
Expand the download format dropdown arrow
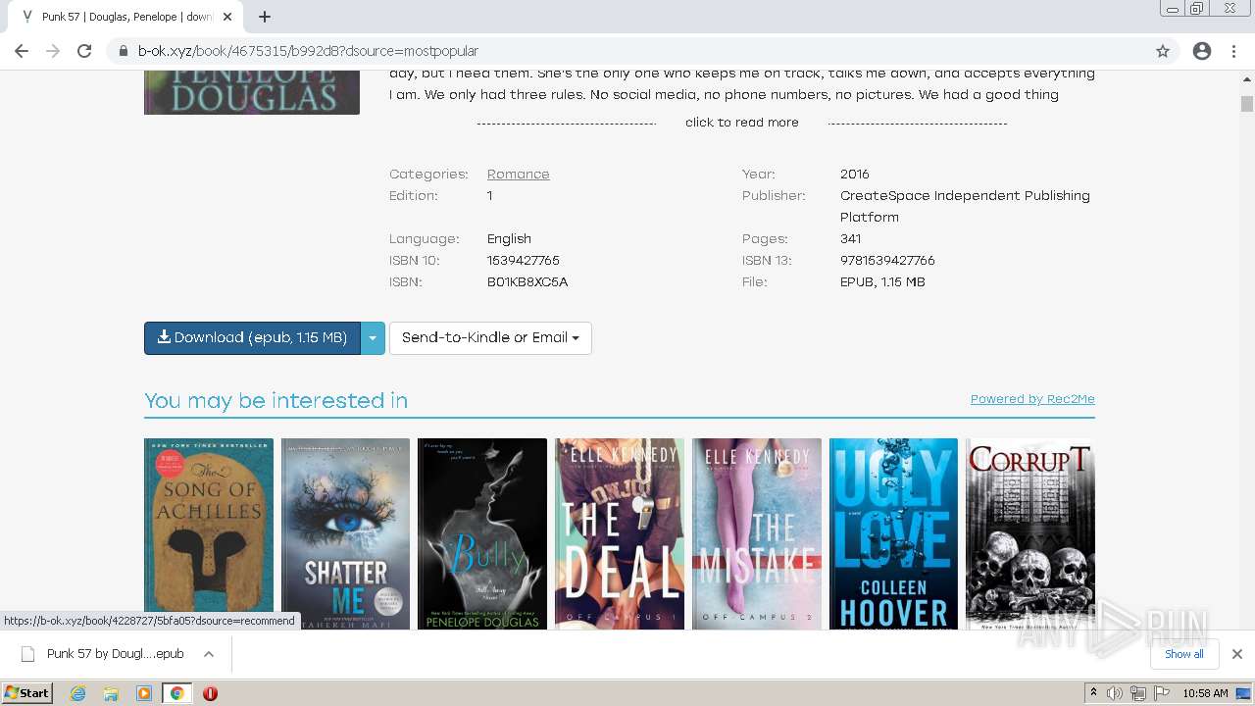coord(373,338)
